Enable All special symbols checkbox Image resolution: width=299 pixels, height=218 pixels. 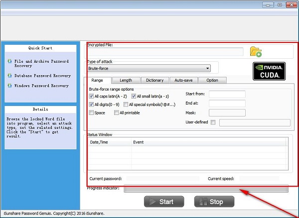click(125, 105)
